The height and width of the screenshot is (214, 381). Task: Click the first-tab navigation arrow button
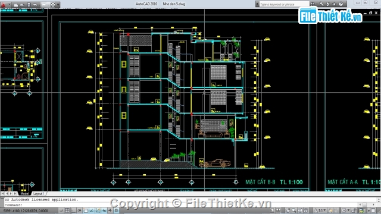(x=2, y=194)
